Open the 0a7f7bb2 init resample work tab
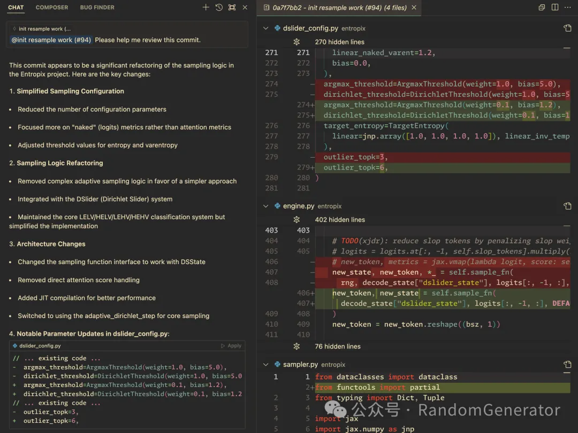Screen dimensions: 578x433 coord(339,7)
